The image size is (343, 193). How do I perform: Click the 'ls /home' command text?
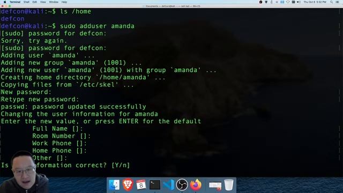click(x=76, y=11)
